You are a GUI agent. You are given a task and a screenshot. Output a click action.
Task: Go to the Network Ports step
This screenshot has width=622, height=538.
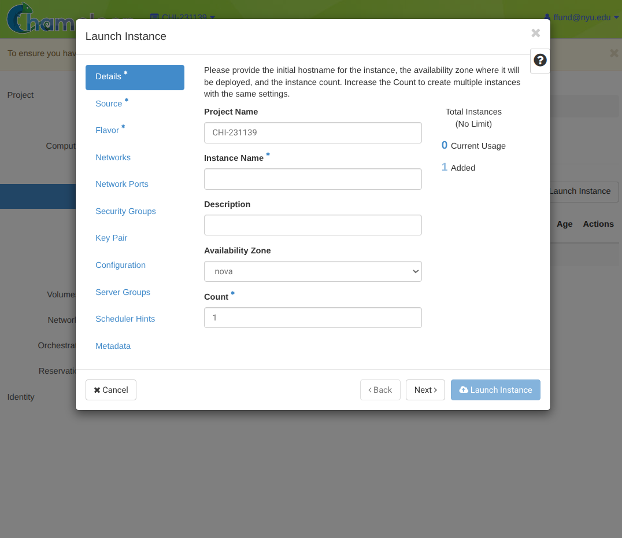click(x=122, y=184)
